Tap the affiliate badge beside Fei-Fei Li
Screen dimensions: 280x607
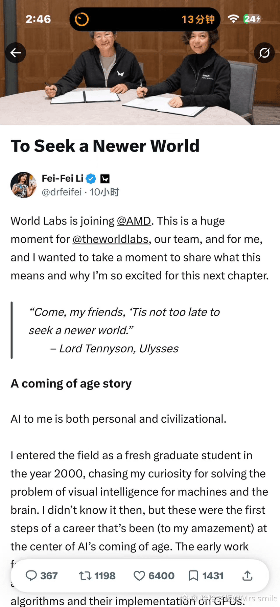pos(105,179)
